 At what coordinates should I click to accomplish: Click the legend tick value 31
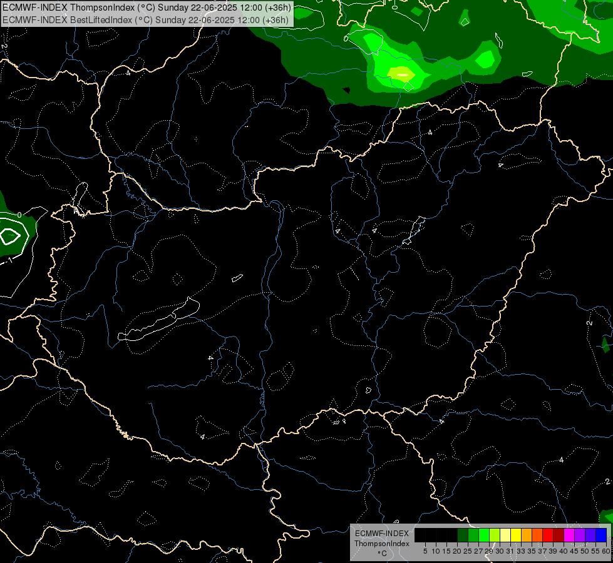pos(510,551)
